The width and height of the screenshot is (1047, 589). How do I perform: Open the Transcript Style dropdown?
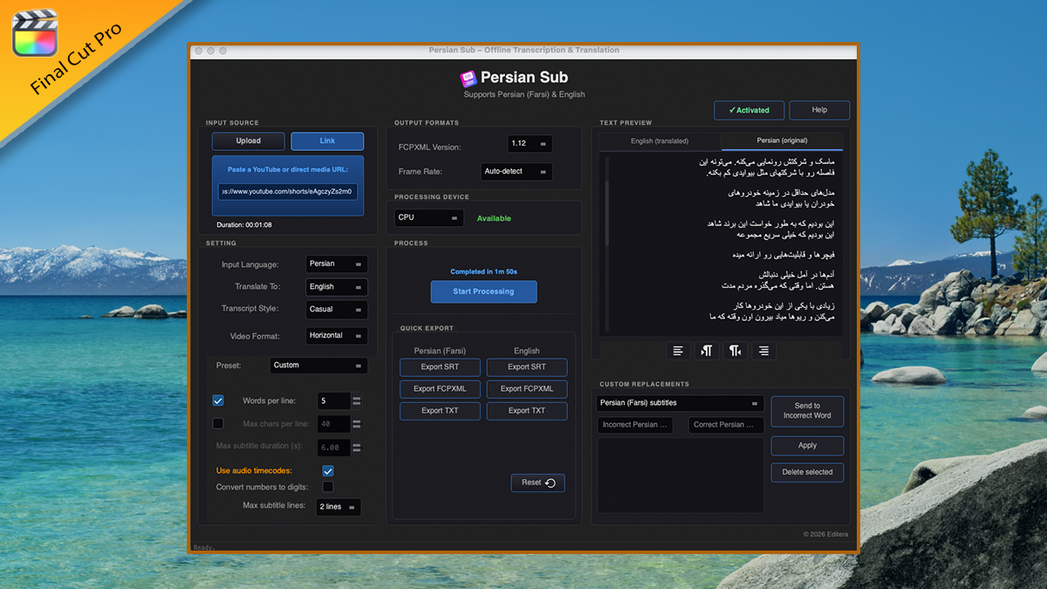point(337,309)
